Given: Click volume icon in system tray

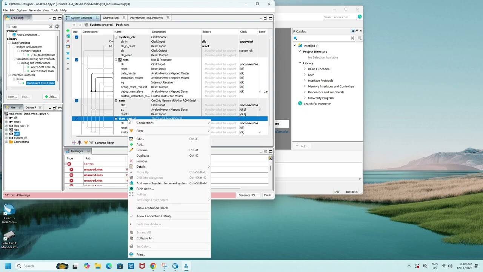Looking at the screenshot, I should 451,266.
